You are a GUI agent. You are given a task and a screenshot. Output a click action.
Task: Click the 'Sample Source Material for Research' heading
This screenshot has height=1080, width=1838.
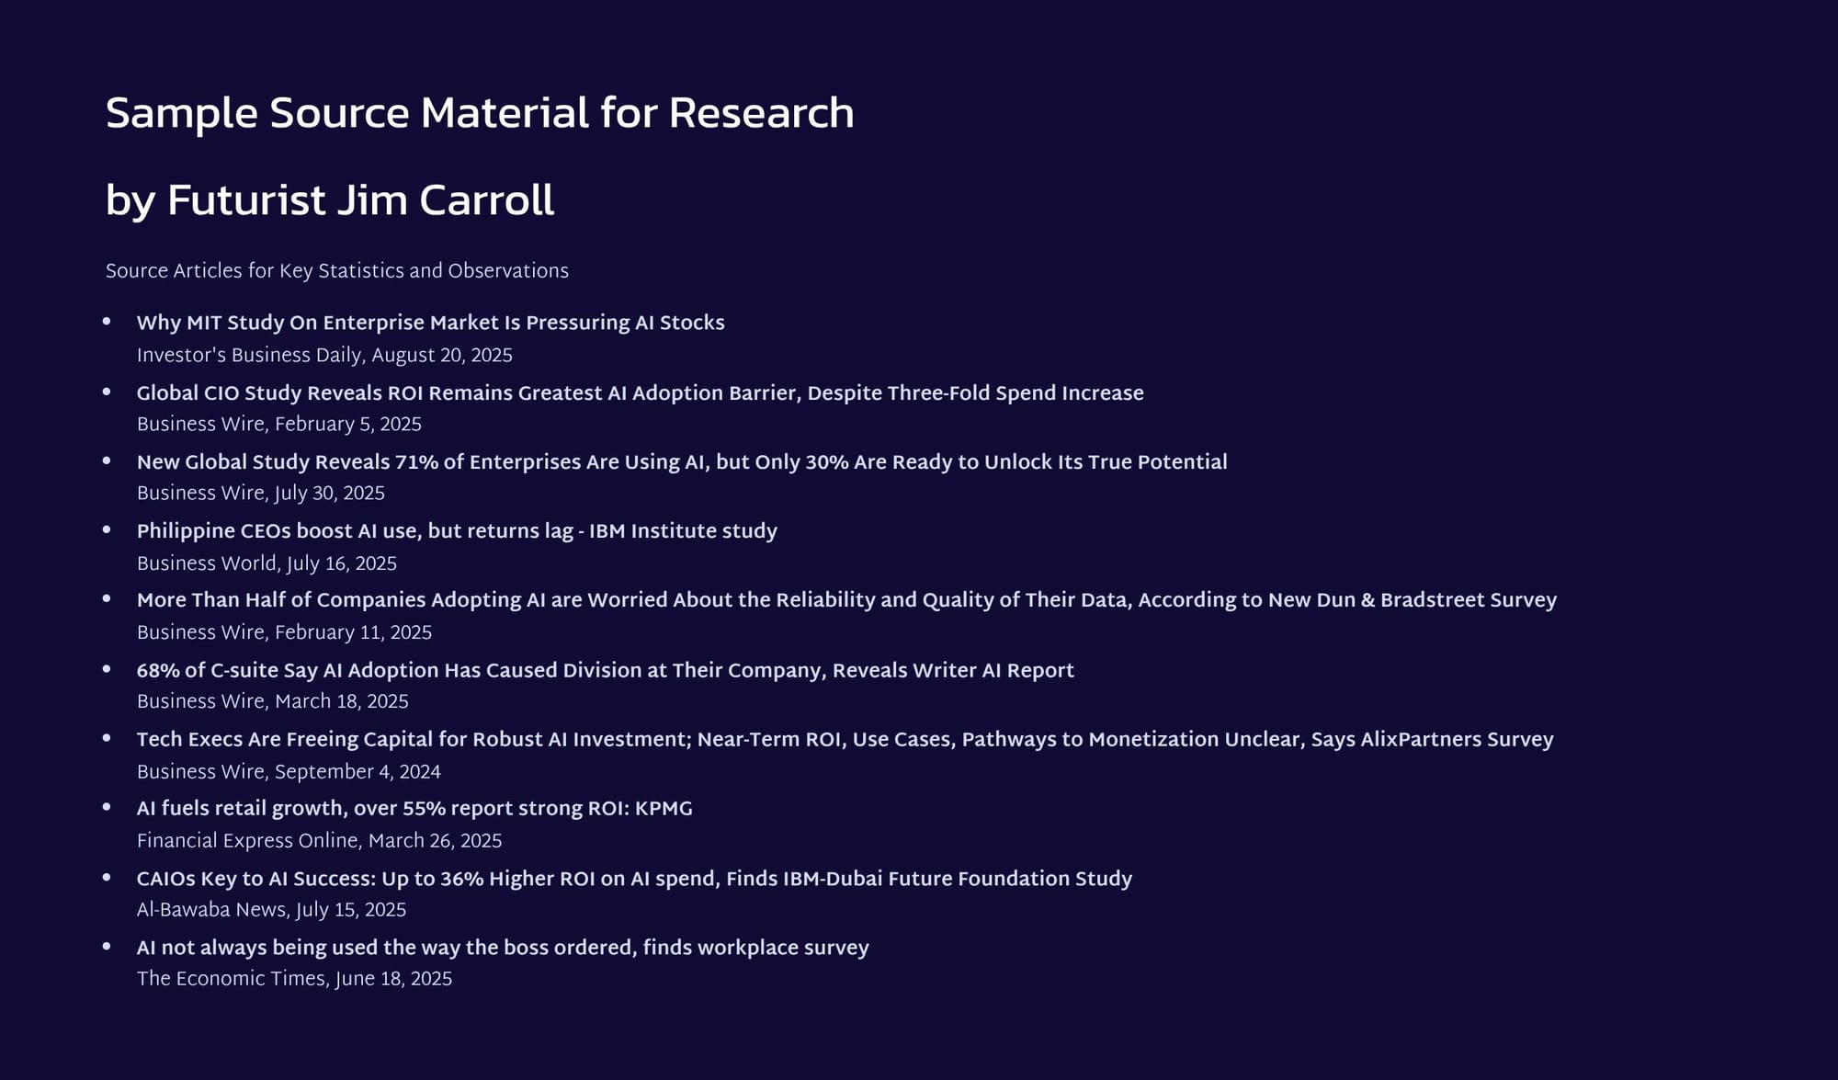[x=480, y=114]
